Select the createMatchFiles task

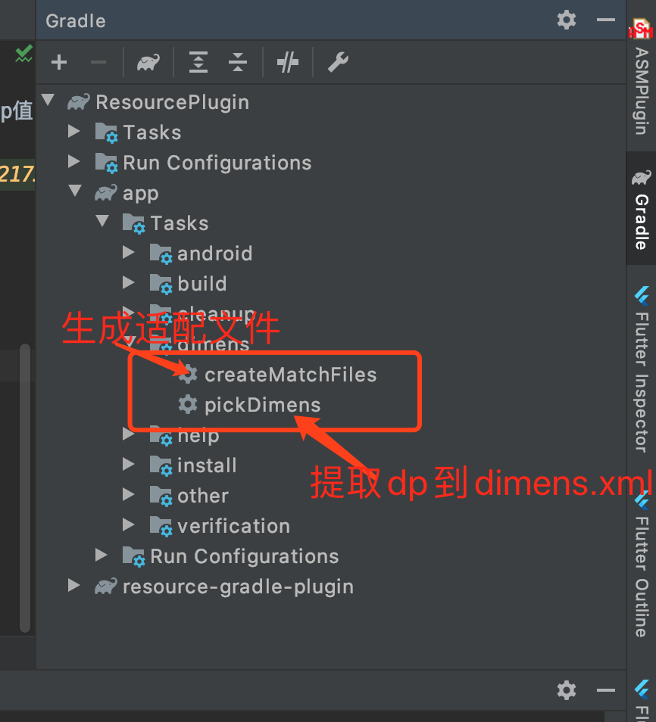click(x=290, y=375)
